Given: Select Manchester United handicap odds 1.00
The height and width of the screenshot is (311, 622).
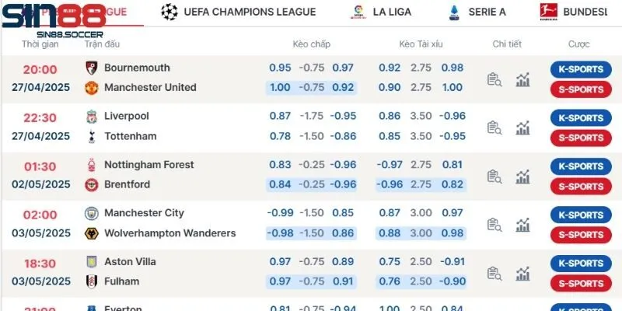Looking at the screenshot, I should [x=280, y=88].
